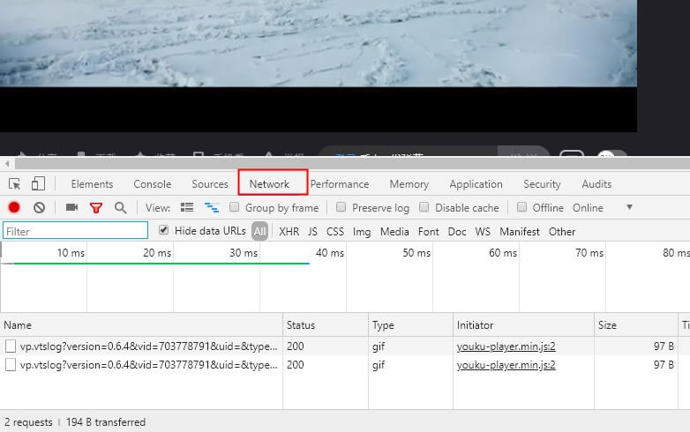The height and width of the screenshot is (432, 690).
Task: Switch to large request rows view icon
Action: pos(187,207)
